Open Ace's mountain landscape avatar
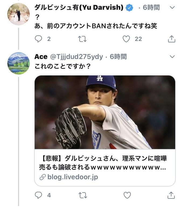 (x=18, y=63)
